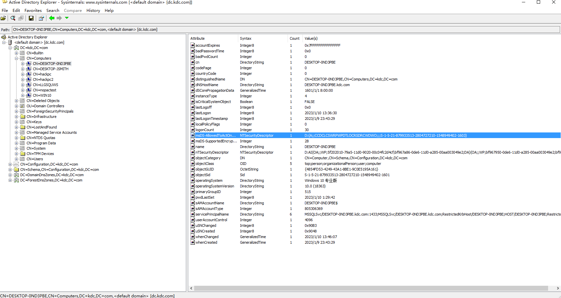This screenshot has height=298, width=561.
Task: Click the operatingSystem value Windows 10
Action: click(321, 180)
